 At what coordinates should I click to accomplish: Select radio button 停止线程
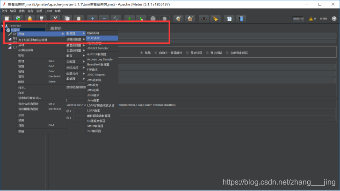click(x=188, y=53)
